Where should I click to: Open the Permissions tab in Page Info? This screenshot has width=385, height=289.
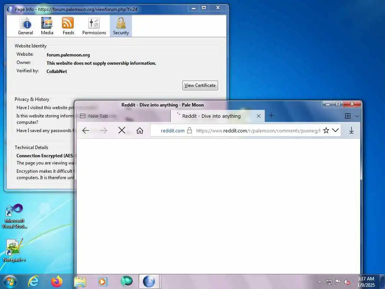point(94,26)
